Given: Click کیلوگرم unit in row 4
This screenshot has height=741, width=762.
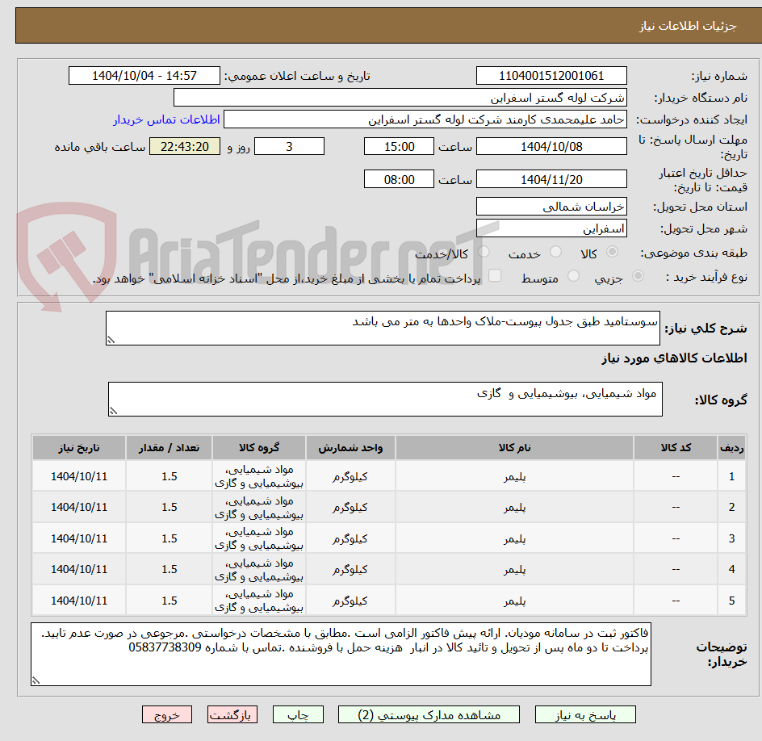Looking at the screenshot, I should click(x=350, y=570).
